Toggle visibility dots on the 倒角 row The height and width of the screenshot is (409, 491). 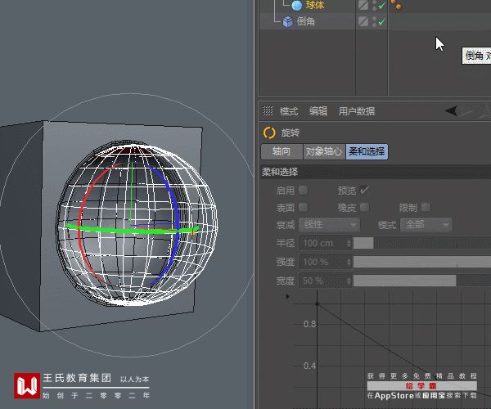(x=374, y=21)
